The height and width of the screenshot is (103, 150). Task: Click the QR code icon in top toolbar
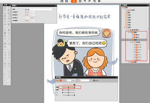80,1
